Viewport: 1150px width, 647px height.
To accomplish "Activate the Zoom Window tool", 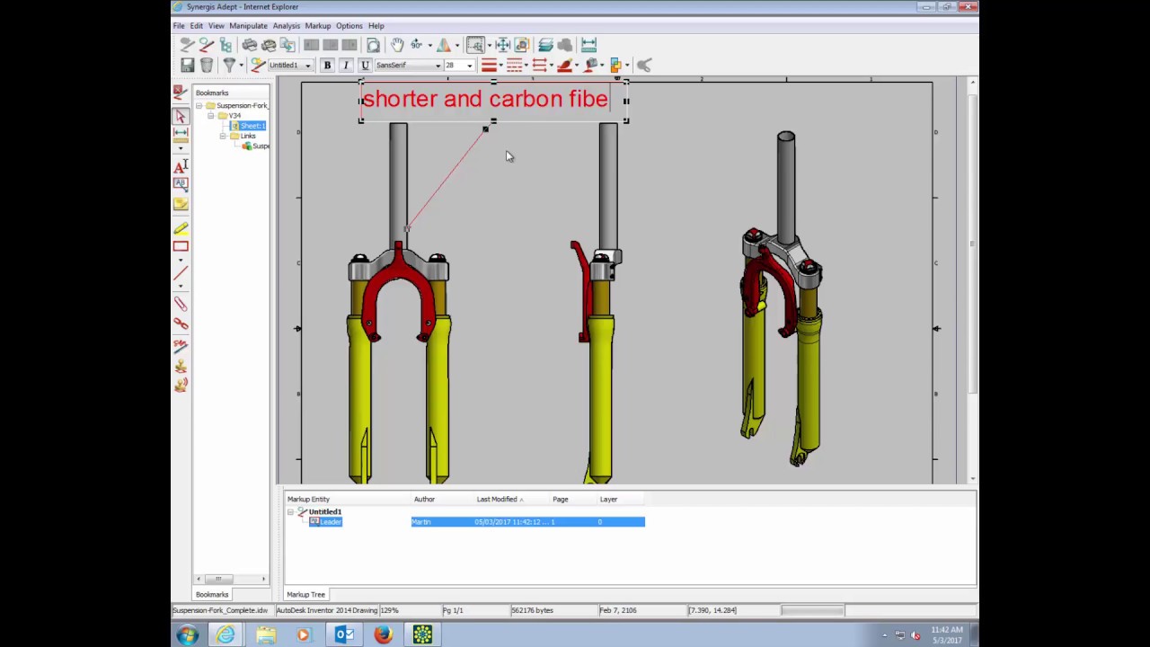I will (x=475, y=45).
